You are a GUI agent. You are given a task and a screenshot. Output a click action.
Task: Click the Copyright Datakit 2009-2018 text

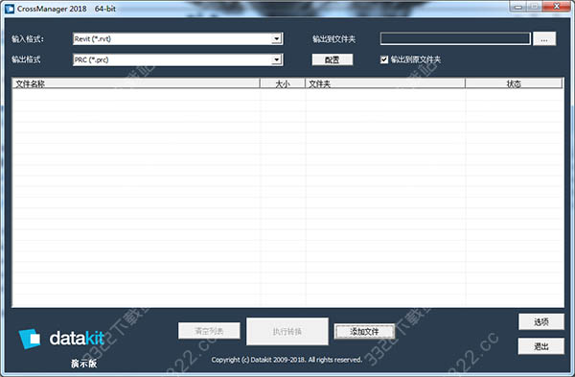(x=287, y=360)
